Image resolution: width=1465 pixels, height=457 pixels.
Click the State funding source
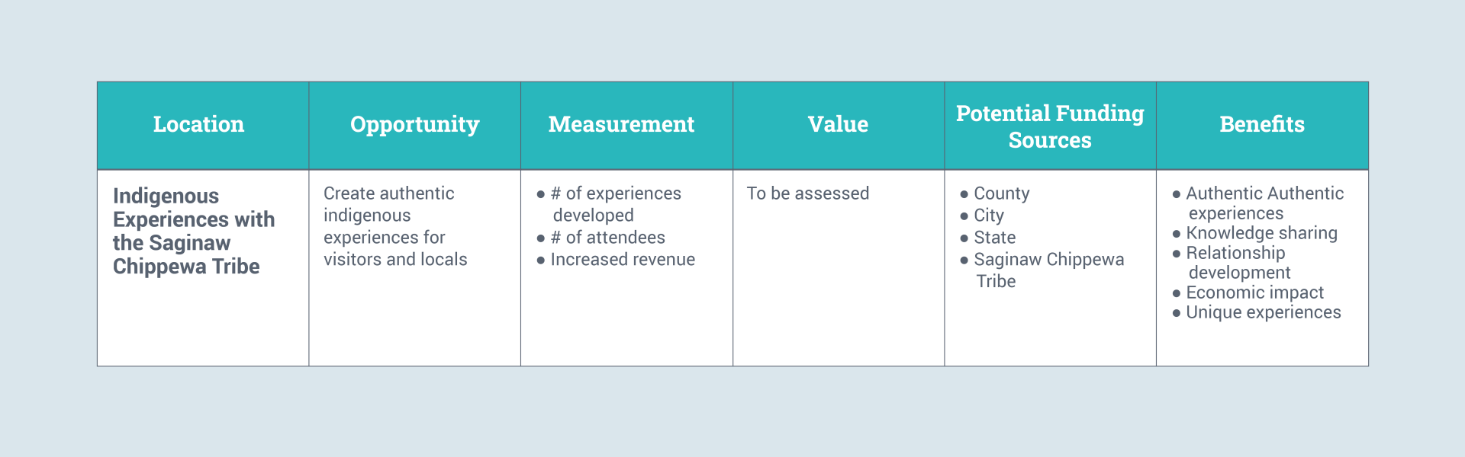coord(994,238)
